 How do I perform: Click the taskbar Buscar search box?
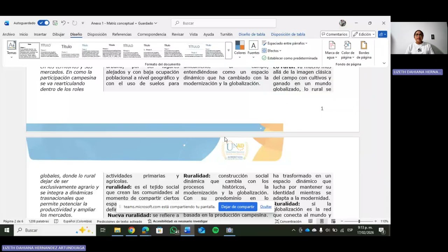pyautogui.click(x=54, y=230)
